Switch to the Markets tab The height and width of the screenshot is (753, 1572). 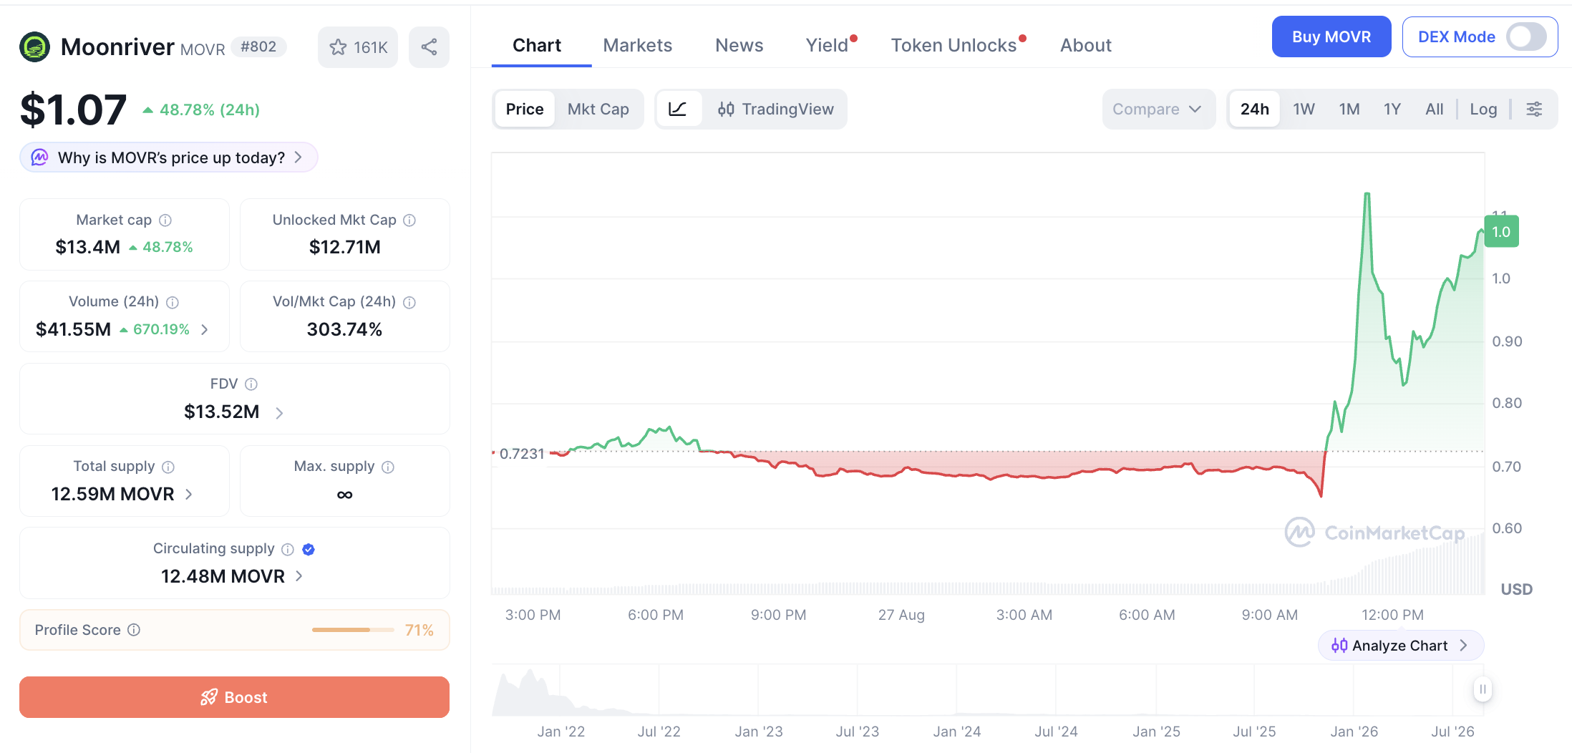638,45
